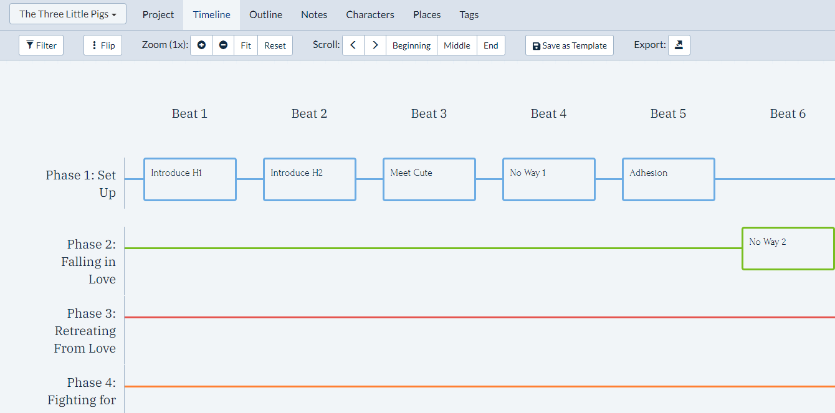Reset the timeline zoom
The height and width of the screenshot is (413, 835).
pyautogui.click(x=275, y=45)
